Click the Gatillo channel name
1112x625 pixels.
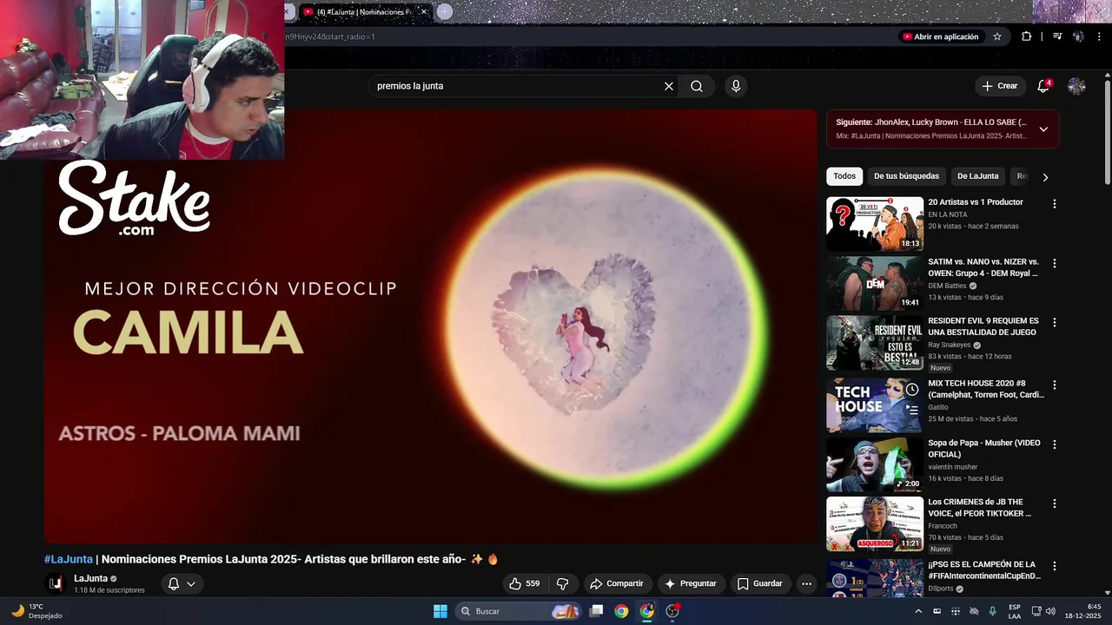[938, 407]
